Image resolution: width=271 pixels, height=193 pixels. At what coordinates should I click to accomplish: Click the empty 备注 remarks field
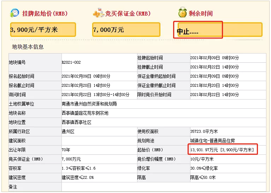164,187
